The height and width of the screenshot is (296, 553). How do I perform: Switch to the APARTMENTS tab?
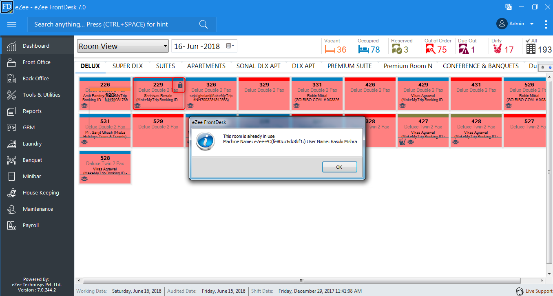206,66
